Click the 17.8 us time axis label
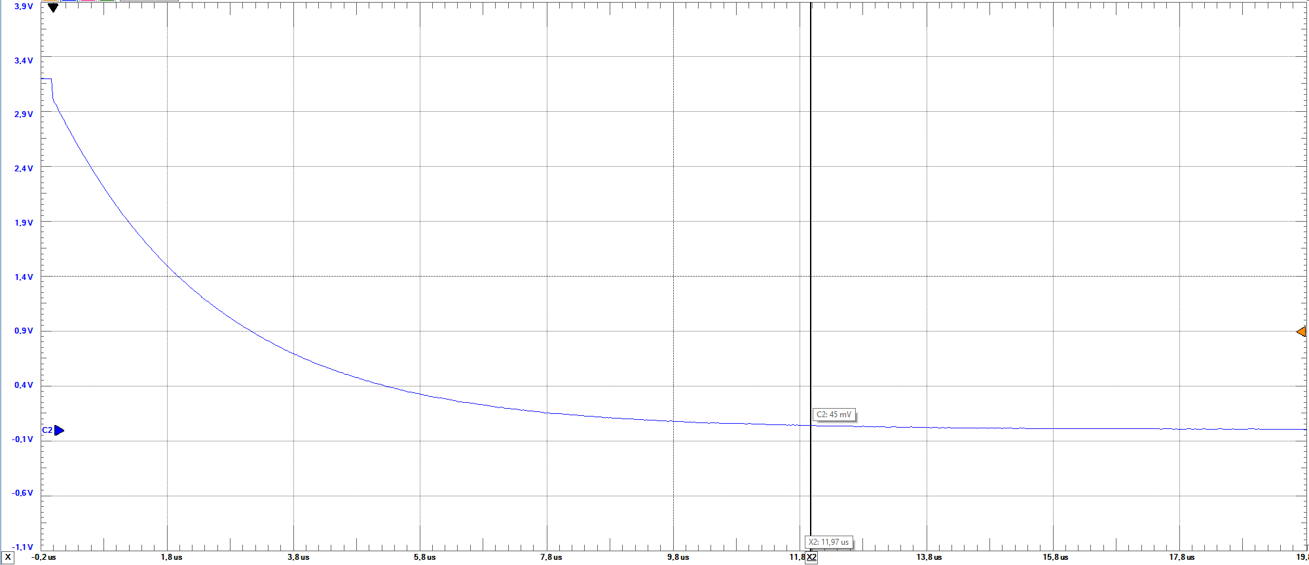Image resolution: width=1309 pixels, height=565 pixels. pos(1181,557)
